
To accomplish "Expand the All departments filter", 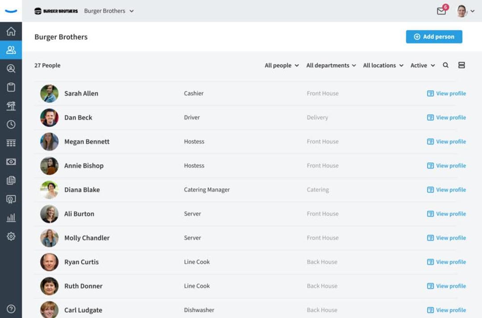I will [x=331, y=65].
